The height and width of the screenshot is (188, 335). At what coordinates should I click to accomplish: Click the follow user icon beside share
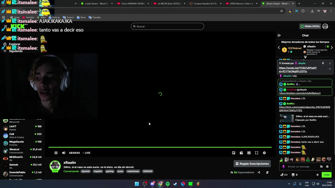267,172
